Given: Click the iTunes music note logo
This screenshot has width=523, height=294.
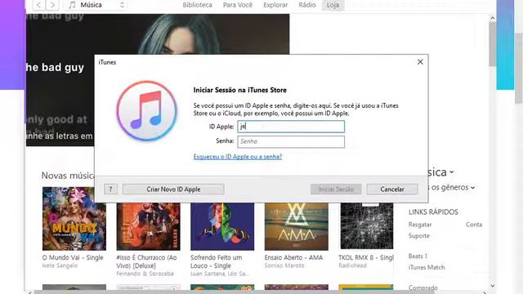Looking at the screenshot, I should [x=147, y=111].
